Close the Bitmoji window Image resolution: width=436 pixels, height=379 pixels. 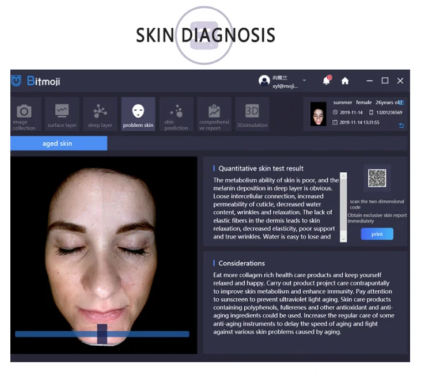(x=400, y=81)
